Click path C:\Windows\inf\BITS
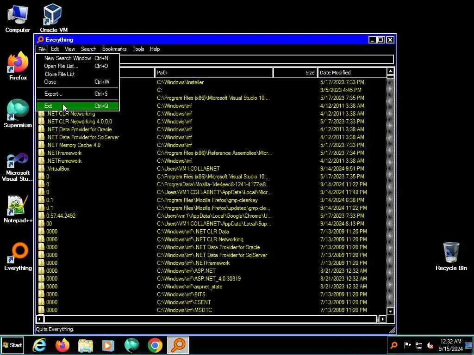The height and width of the screenshot is (355, 474). pos(181,294)
